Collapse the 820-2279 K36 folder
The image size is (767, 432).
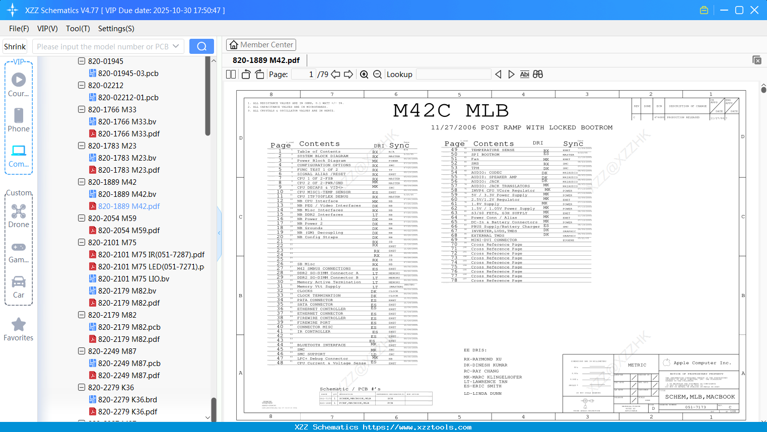(82, 387)
